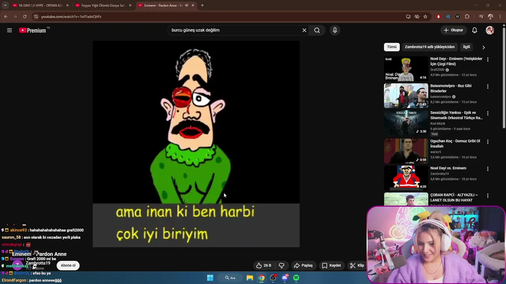Image resolution: width=506 pixels, height=284 pixels.
Task: Click install app icon in address bar
Action: pos(408,17)
